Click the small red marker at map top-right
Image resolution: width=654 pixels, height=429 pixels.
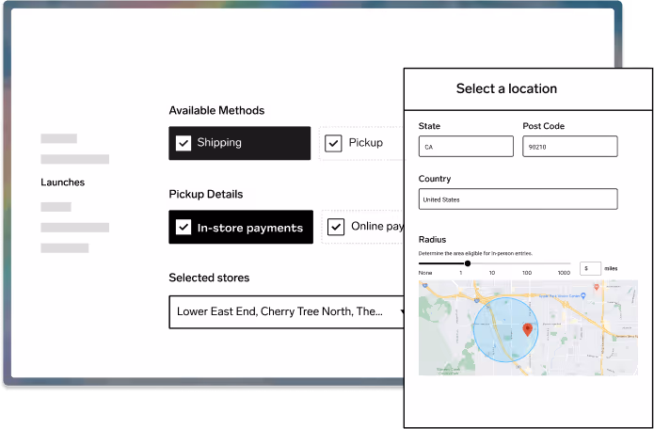pyautogui.click(x=597, y=287)
